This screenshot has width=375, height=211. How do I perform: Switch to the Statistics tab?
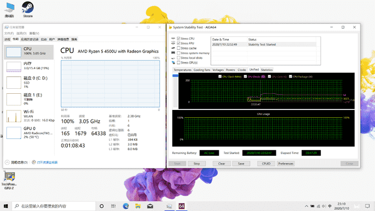pos(266,70)
